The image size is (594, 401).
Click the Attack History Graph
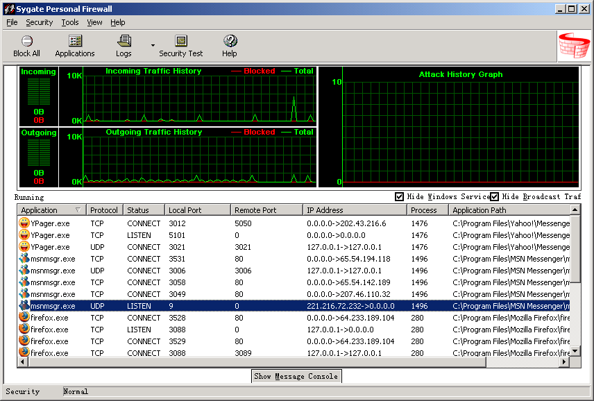[449, 126]
